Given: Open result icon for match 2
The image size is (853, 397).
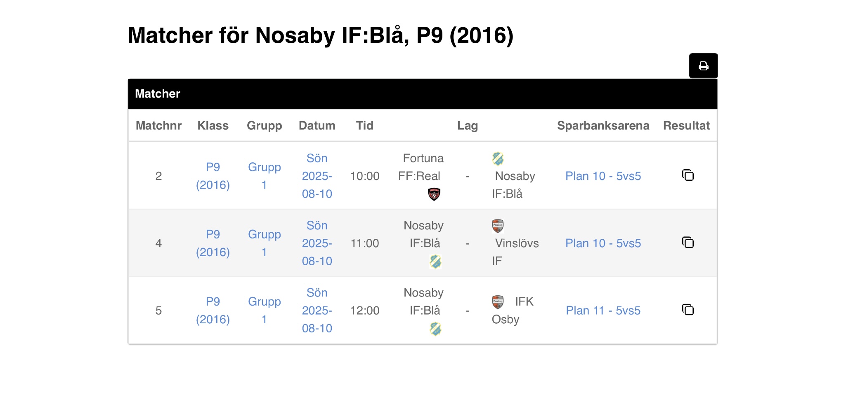Looking at the screenshot, I should click(688, 175).
